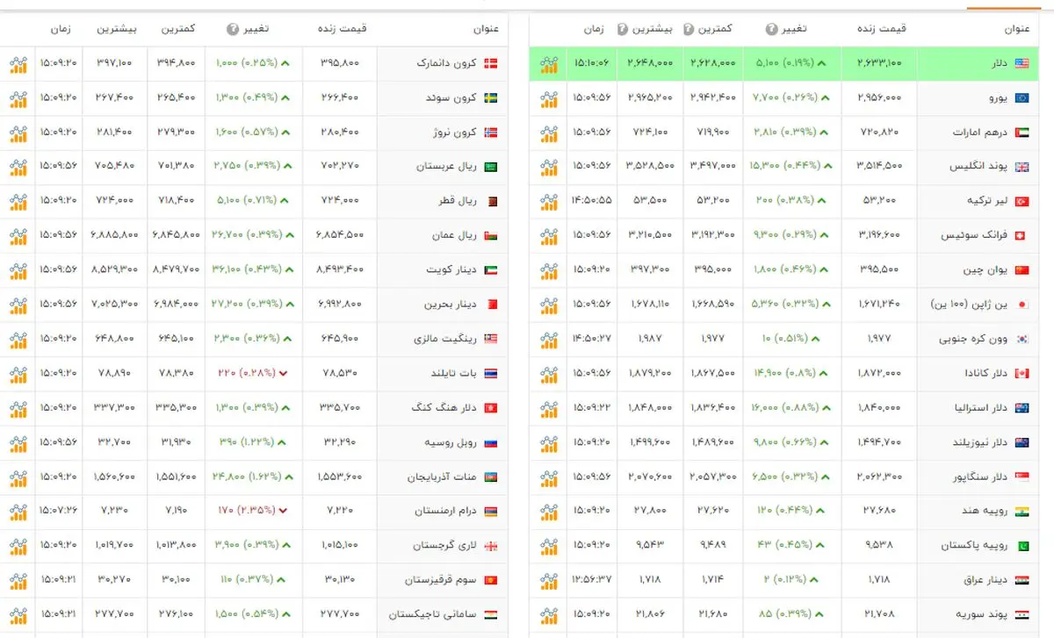Click the live price in ریال عمان row
Image resolution: width=1054 pixels, height=638 pixels.
coord(338,235)
